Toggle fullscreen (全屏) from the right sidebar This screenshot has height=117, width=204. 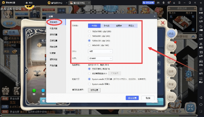point(201,37)
